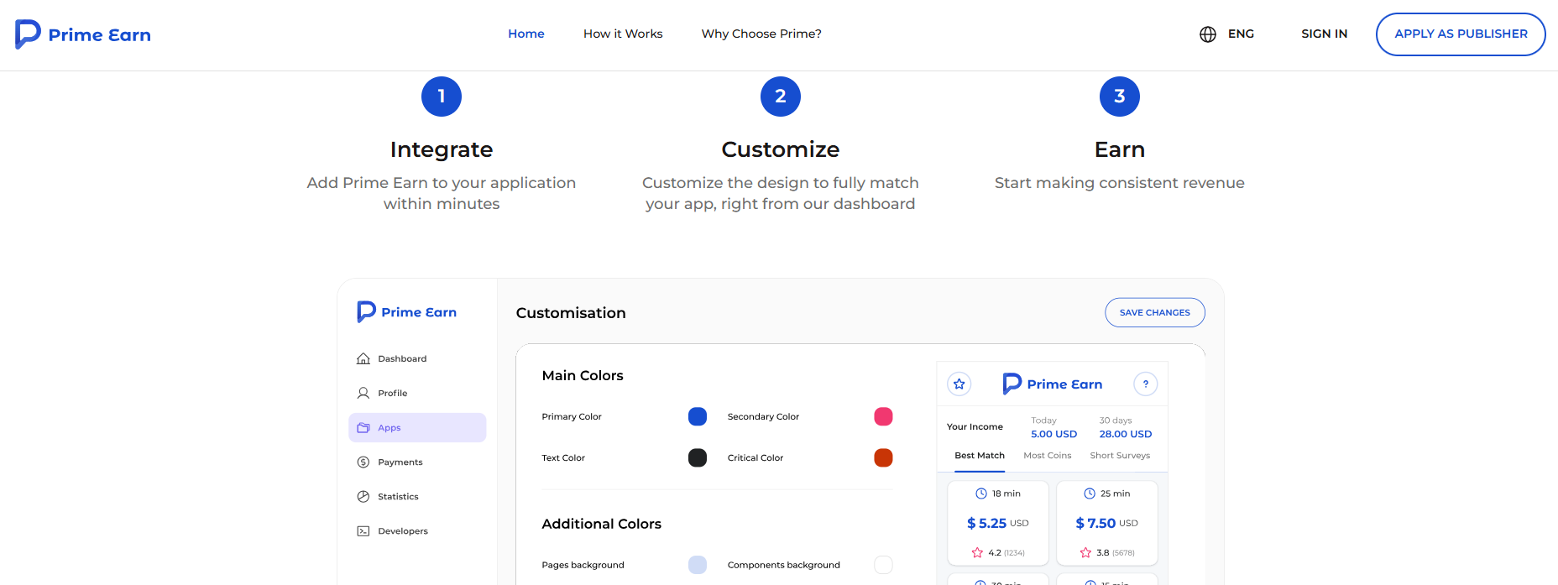This screenshot has width=1558, height=585.
Task: Open the language globe icon
Action: (1208, 34)
